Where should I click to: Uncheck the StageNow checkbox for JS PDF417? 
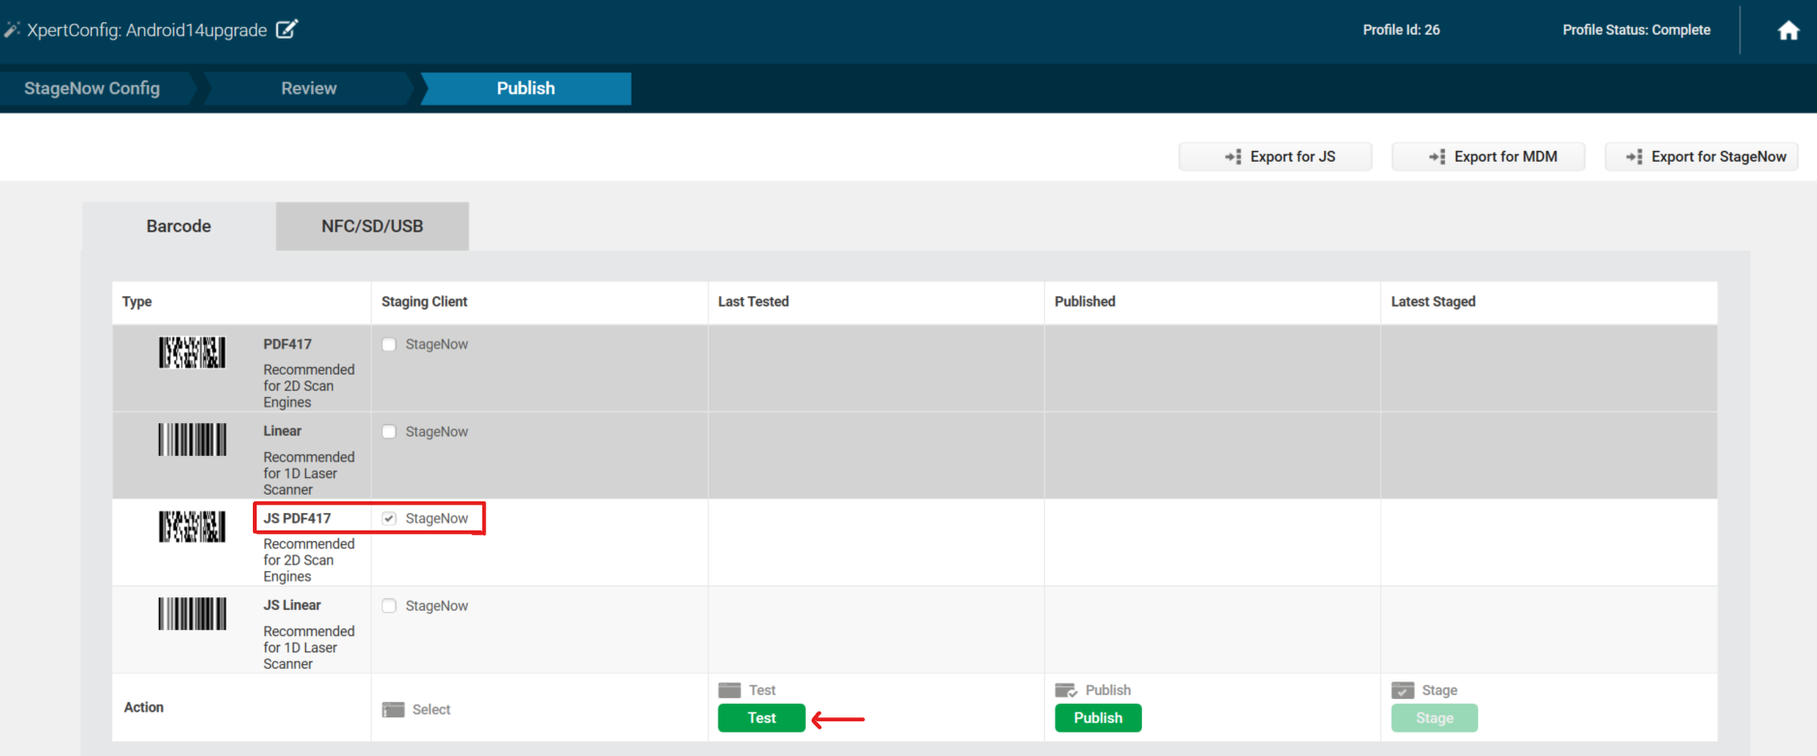click(x=389, y=519)
